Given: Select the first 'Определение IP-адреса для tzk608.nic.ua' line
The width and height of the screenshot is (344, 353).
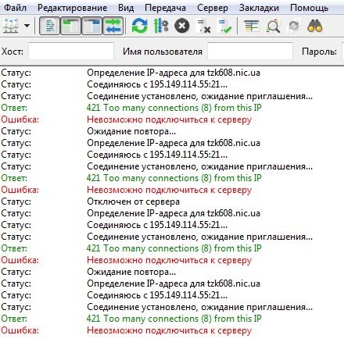Looking at the screenshot, I should point(174,73).
